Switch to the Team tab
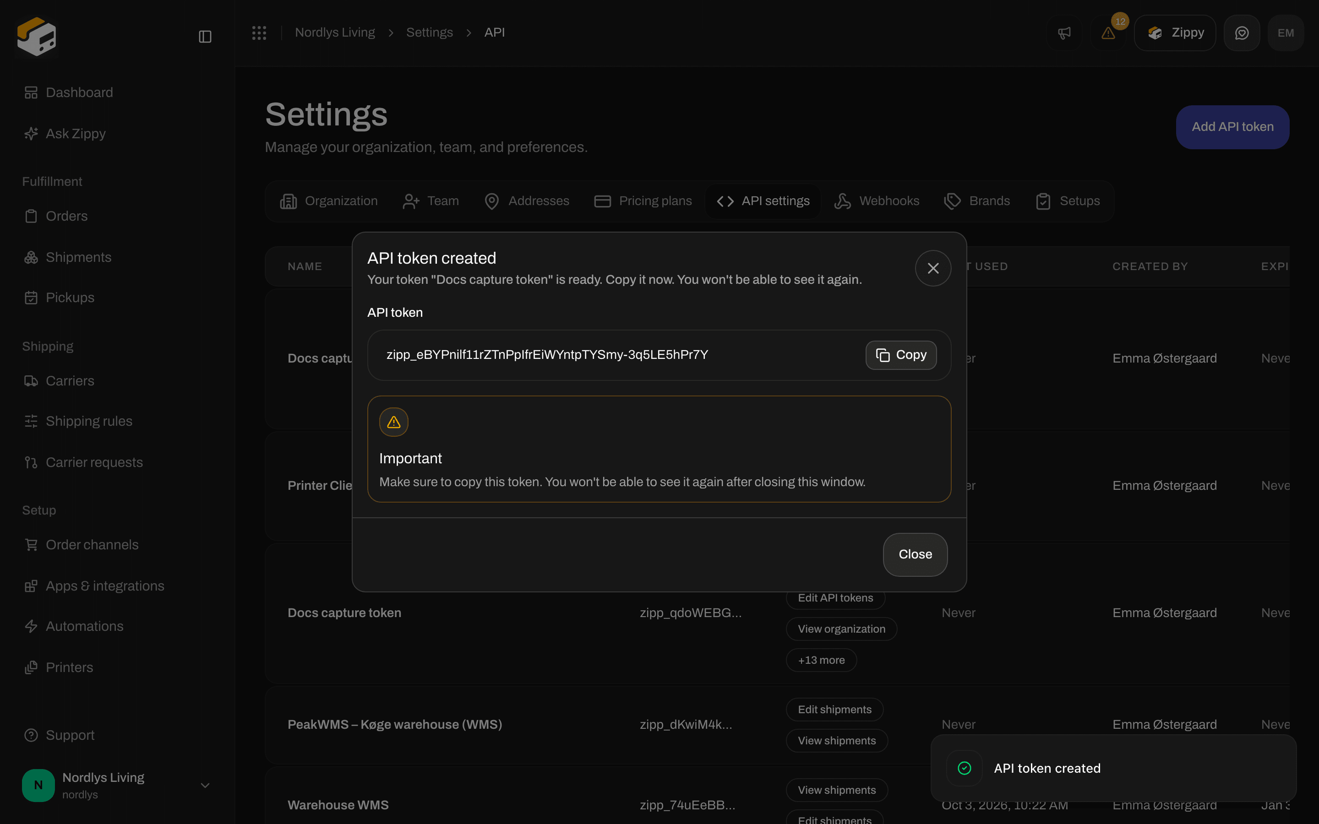1319x824 pixels. (431, 201)
